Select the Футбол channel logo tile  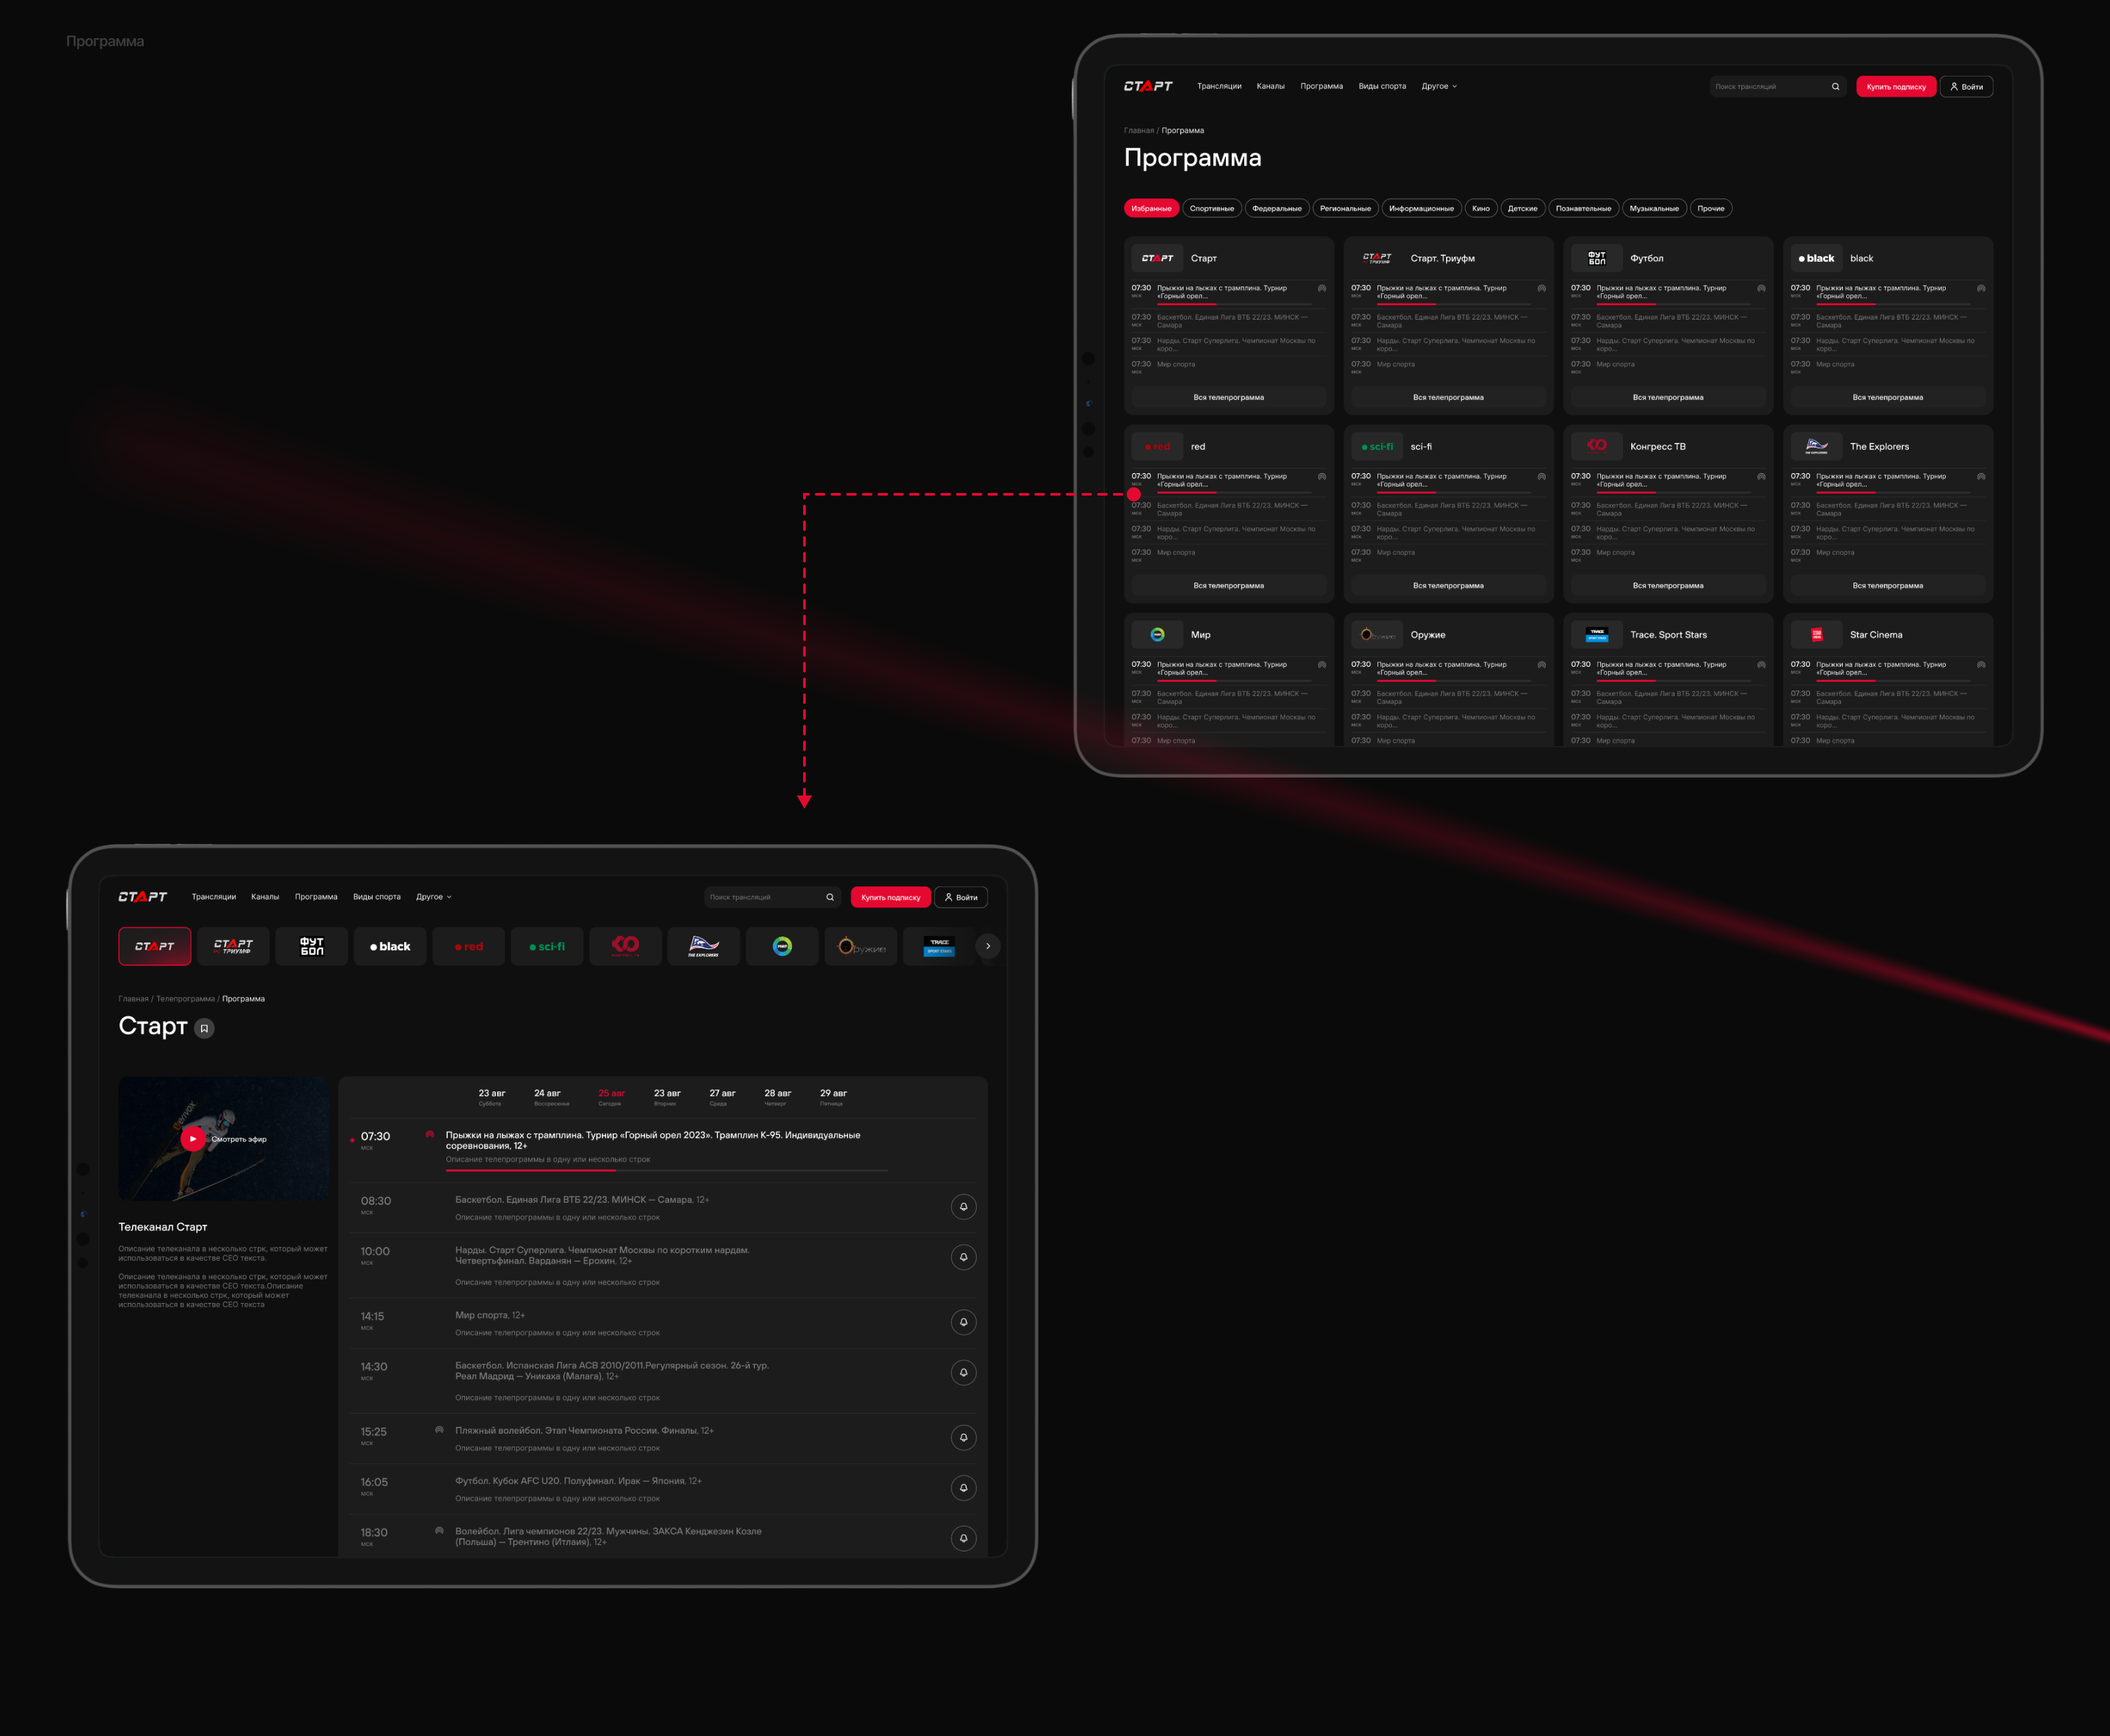click(312, 946)
